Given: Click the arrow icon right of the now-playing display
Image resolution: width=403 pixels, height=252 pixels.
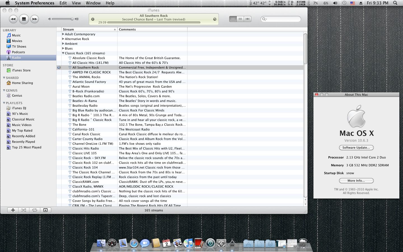Looking at the screenshot, I should tap(215, 19).
